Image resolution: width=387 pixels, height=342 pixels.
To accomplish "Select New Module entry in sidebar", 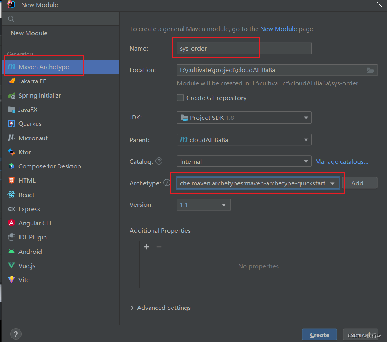I will (29, 33).
